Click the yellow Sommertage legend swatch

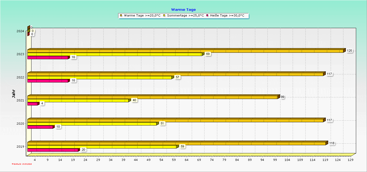(164, 16)
